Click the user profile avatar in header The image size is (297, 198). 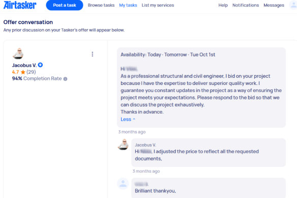(x=293, y=5)
